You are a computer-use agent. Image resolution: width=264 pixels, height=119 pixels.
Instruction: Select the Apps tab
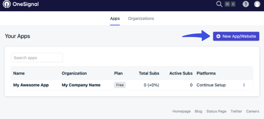115,18
